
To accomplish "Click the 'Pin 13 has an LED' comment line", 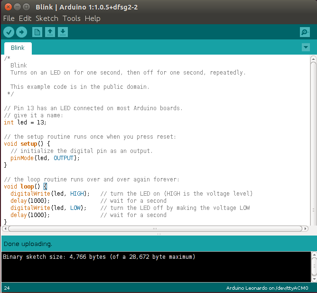I will pos(93,108).
